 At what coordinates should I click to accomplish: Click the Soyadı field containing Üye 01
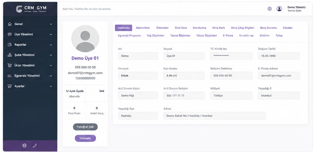184,56
